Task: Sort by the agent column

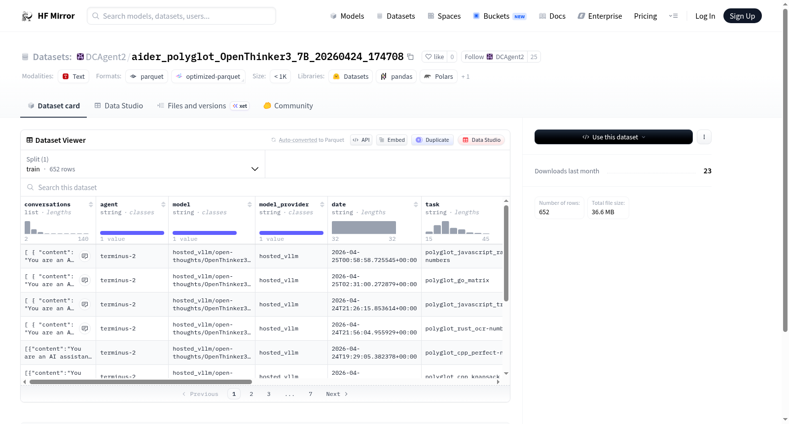Action: pos(163,204)
